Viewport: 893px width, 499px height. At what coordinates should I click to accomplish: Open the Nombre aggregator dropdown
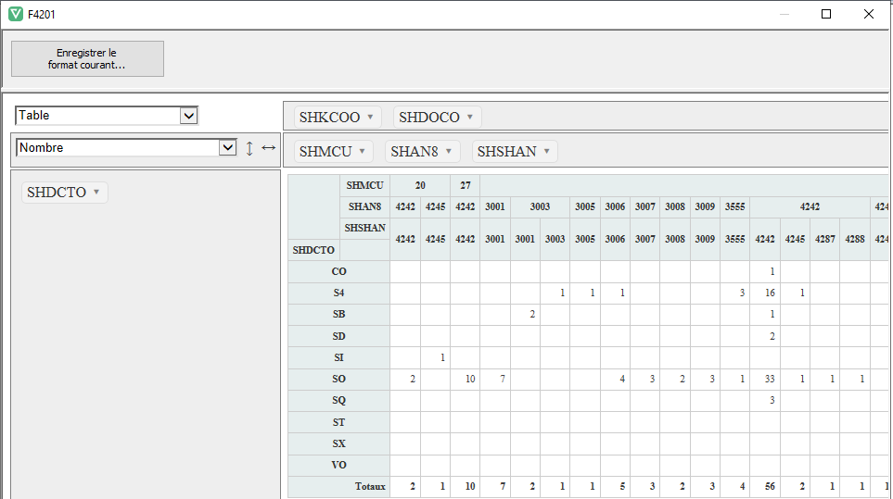(x=126, y=148)
